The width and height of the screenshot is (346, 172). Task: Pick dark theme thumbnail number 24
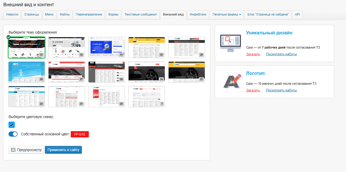coord(147,72)
